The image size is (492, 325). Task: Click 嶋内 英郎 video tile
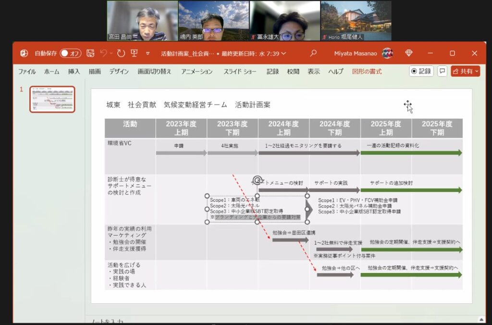(214, 21)
